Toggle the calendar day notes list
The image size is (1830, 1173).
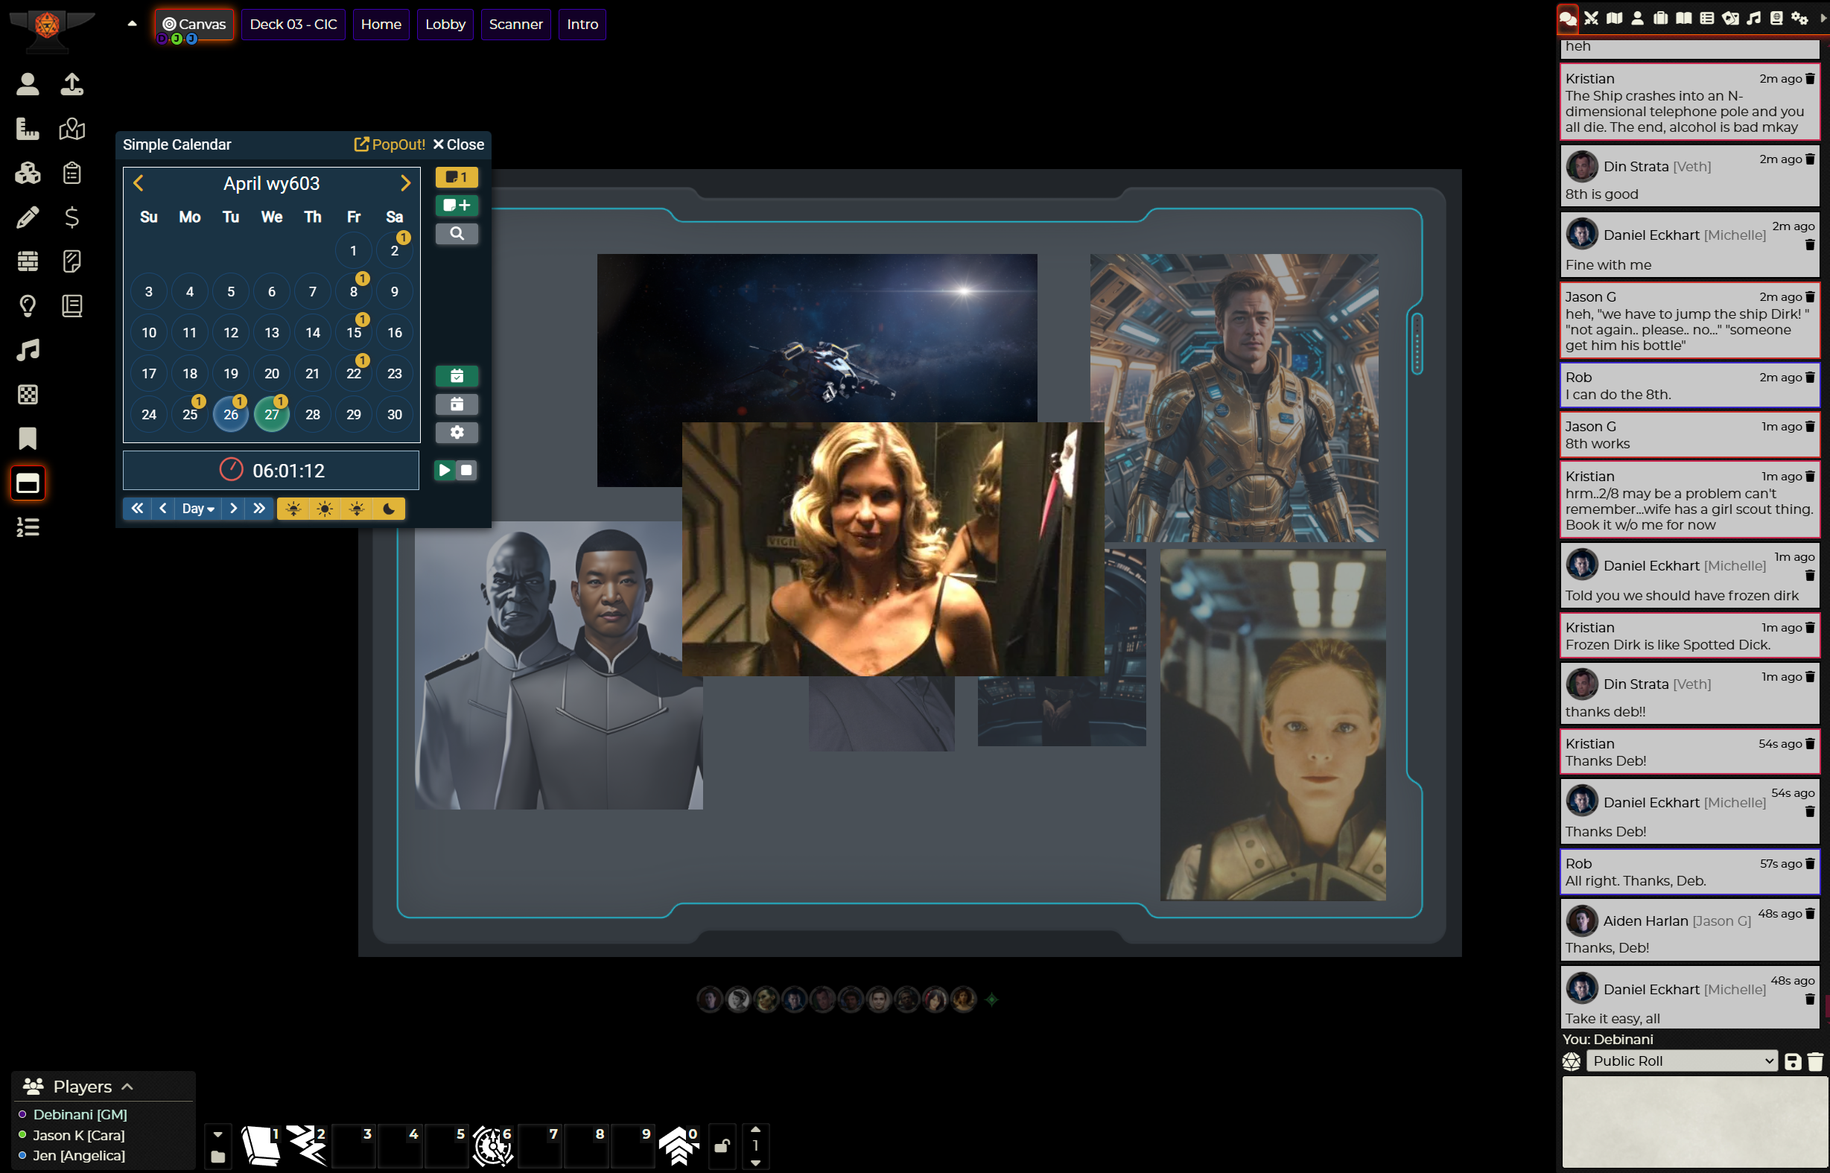click(457, 177)
